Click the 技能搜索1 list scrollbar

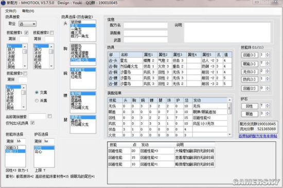pyautogui.click(x=25, y=56)
